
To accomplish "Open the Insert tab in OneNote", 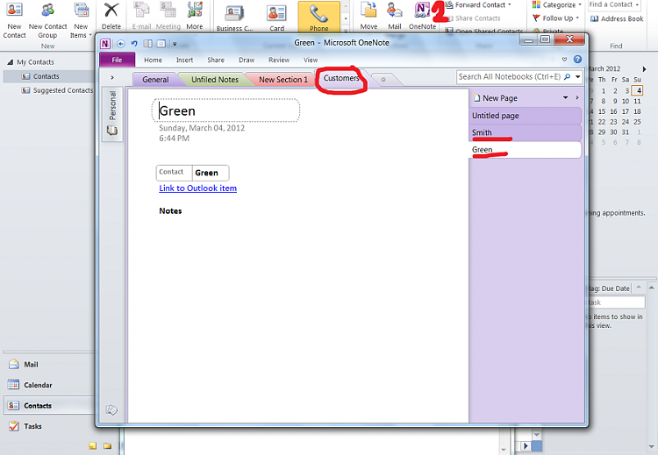I will pos(184,60).
